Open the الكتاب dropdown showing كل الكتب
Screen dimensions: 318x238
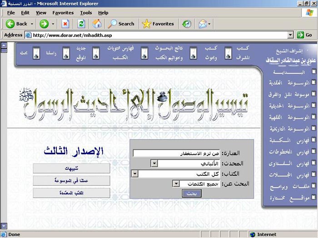click(x=134, y=174)
